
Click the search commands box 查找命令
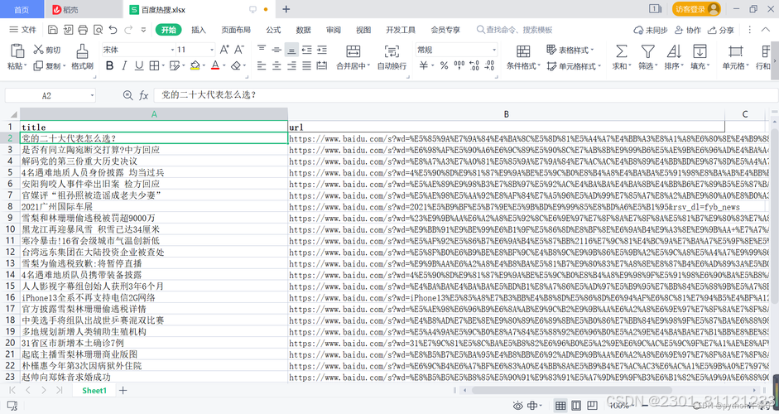tap(515, 30)
